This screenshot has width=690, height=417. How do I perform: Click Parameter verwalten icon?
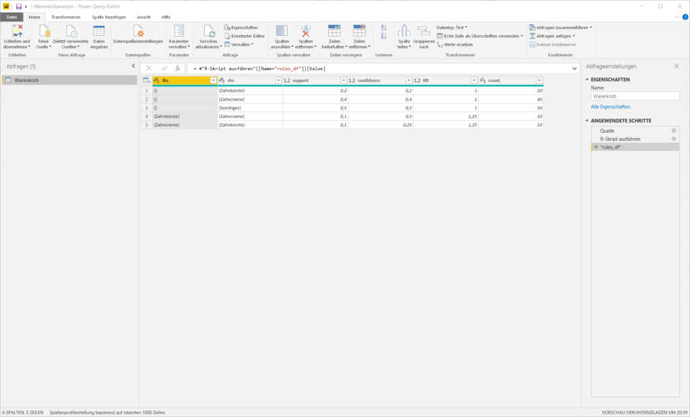pyautogui.click(x=179, y=31)
